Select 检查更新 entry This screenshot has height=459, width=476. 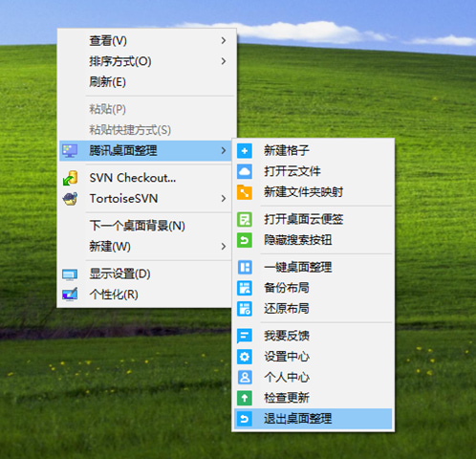313,398
